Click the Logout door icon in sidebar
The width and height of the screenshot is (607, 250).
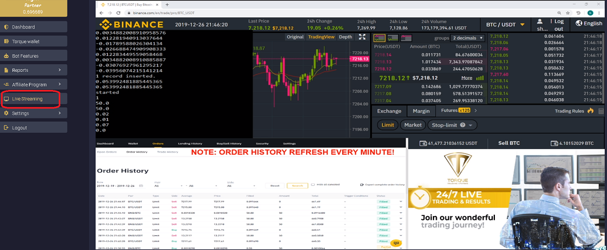6,128
